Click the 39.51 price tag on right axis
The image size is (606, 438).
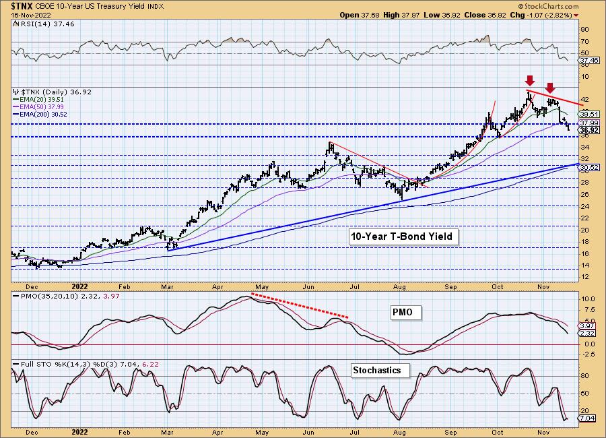589,115
